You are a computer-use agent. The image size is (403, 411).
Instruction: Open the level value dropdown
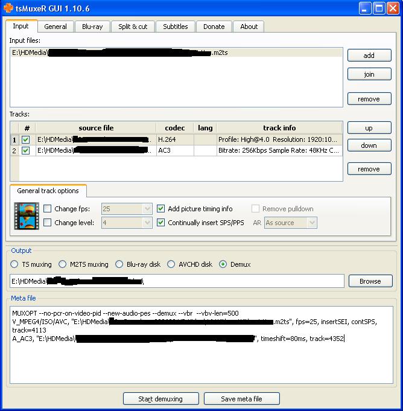[x=147, y=223]
